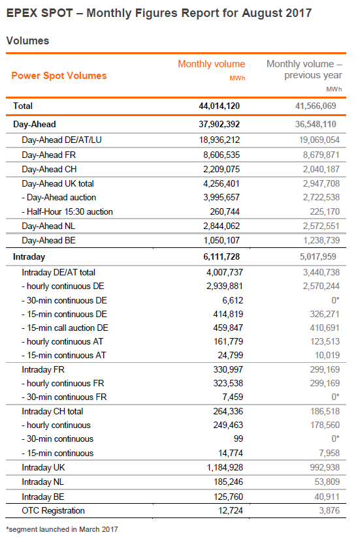Click the OTC Registration row label

click(54, 511)
